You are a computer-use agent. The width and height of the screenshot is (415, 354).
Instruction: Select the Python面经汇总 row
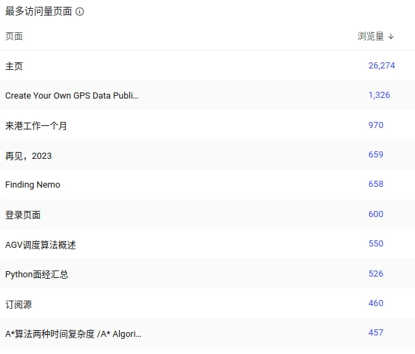pos(208,274)
